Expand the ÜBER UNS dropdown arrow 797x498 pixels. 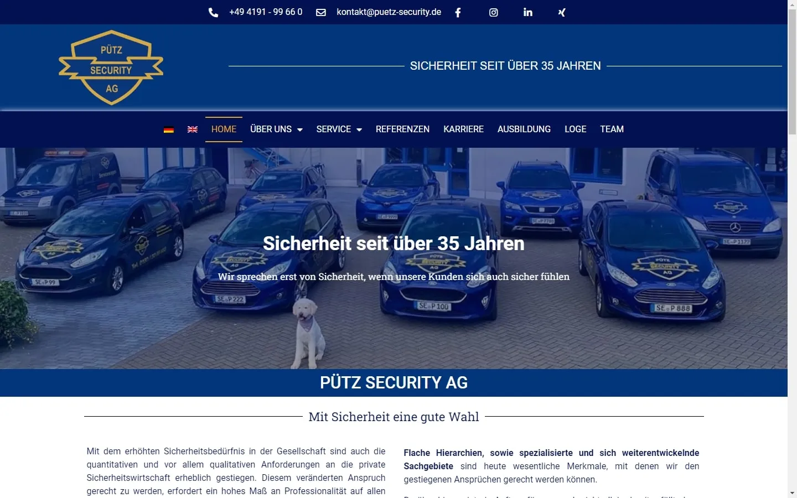pyautogui.click(x=300, y=129)
